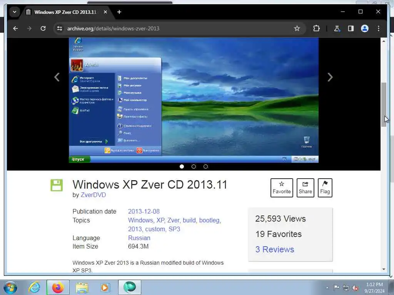Open the XP topic link
This screenshot has width=394, height=295.
point(161,220)
